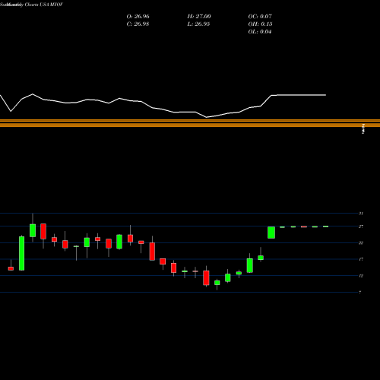Click the 31 price axis label
The image size is (380, 380).
361,214
